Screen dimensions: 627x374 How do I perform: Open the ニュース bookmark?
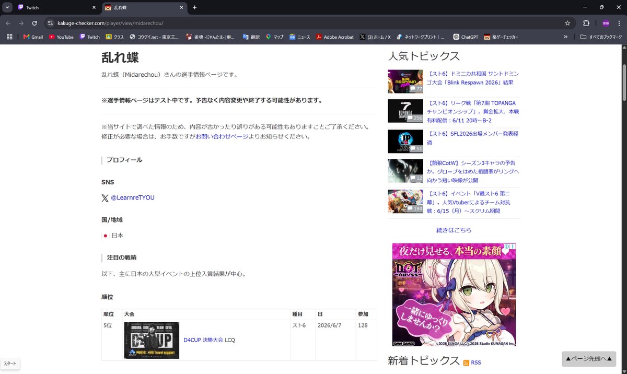[300, 37]
